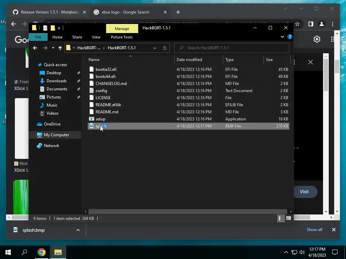
Task: Open splash.bmp download options chevron
Action: click(x=78, y=230)
